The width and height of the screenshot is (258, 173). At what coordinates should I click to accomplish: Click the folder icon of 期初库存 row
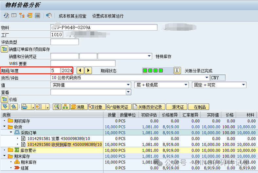(10, 121)
